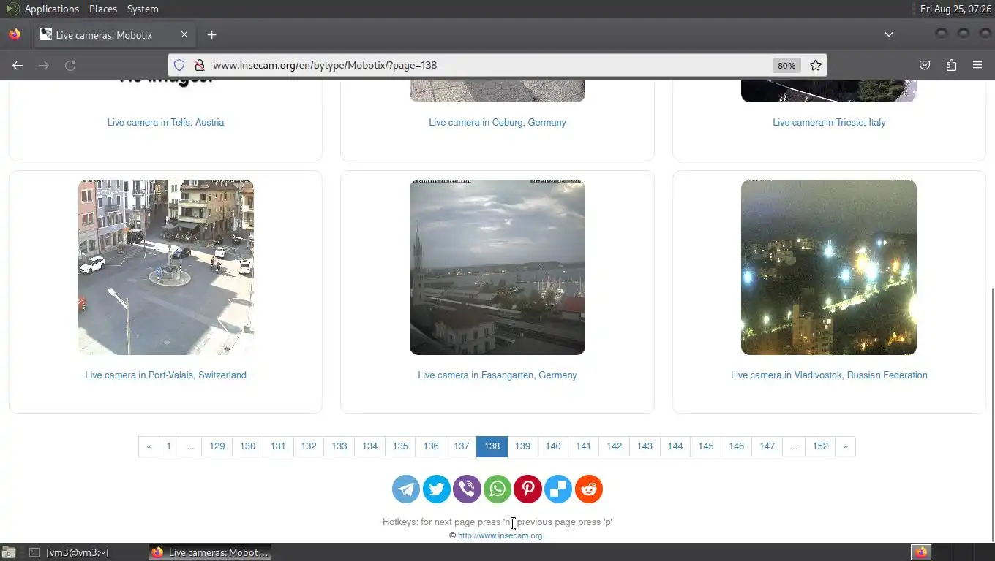Image resolution: width=995 pixels, height=561 pixels.
Task: Open Firefox hamburger application menu
Action: (x=977, y=65)
